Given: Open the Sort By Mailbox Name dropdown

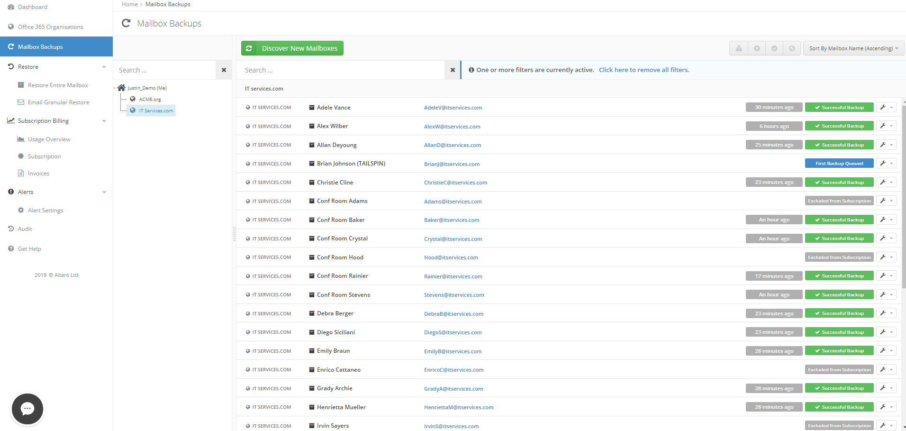Looking at the screenshot, I should [853, 48].
